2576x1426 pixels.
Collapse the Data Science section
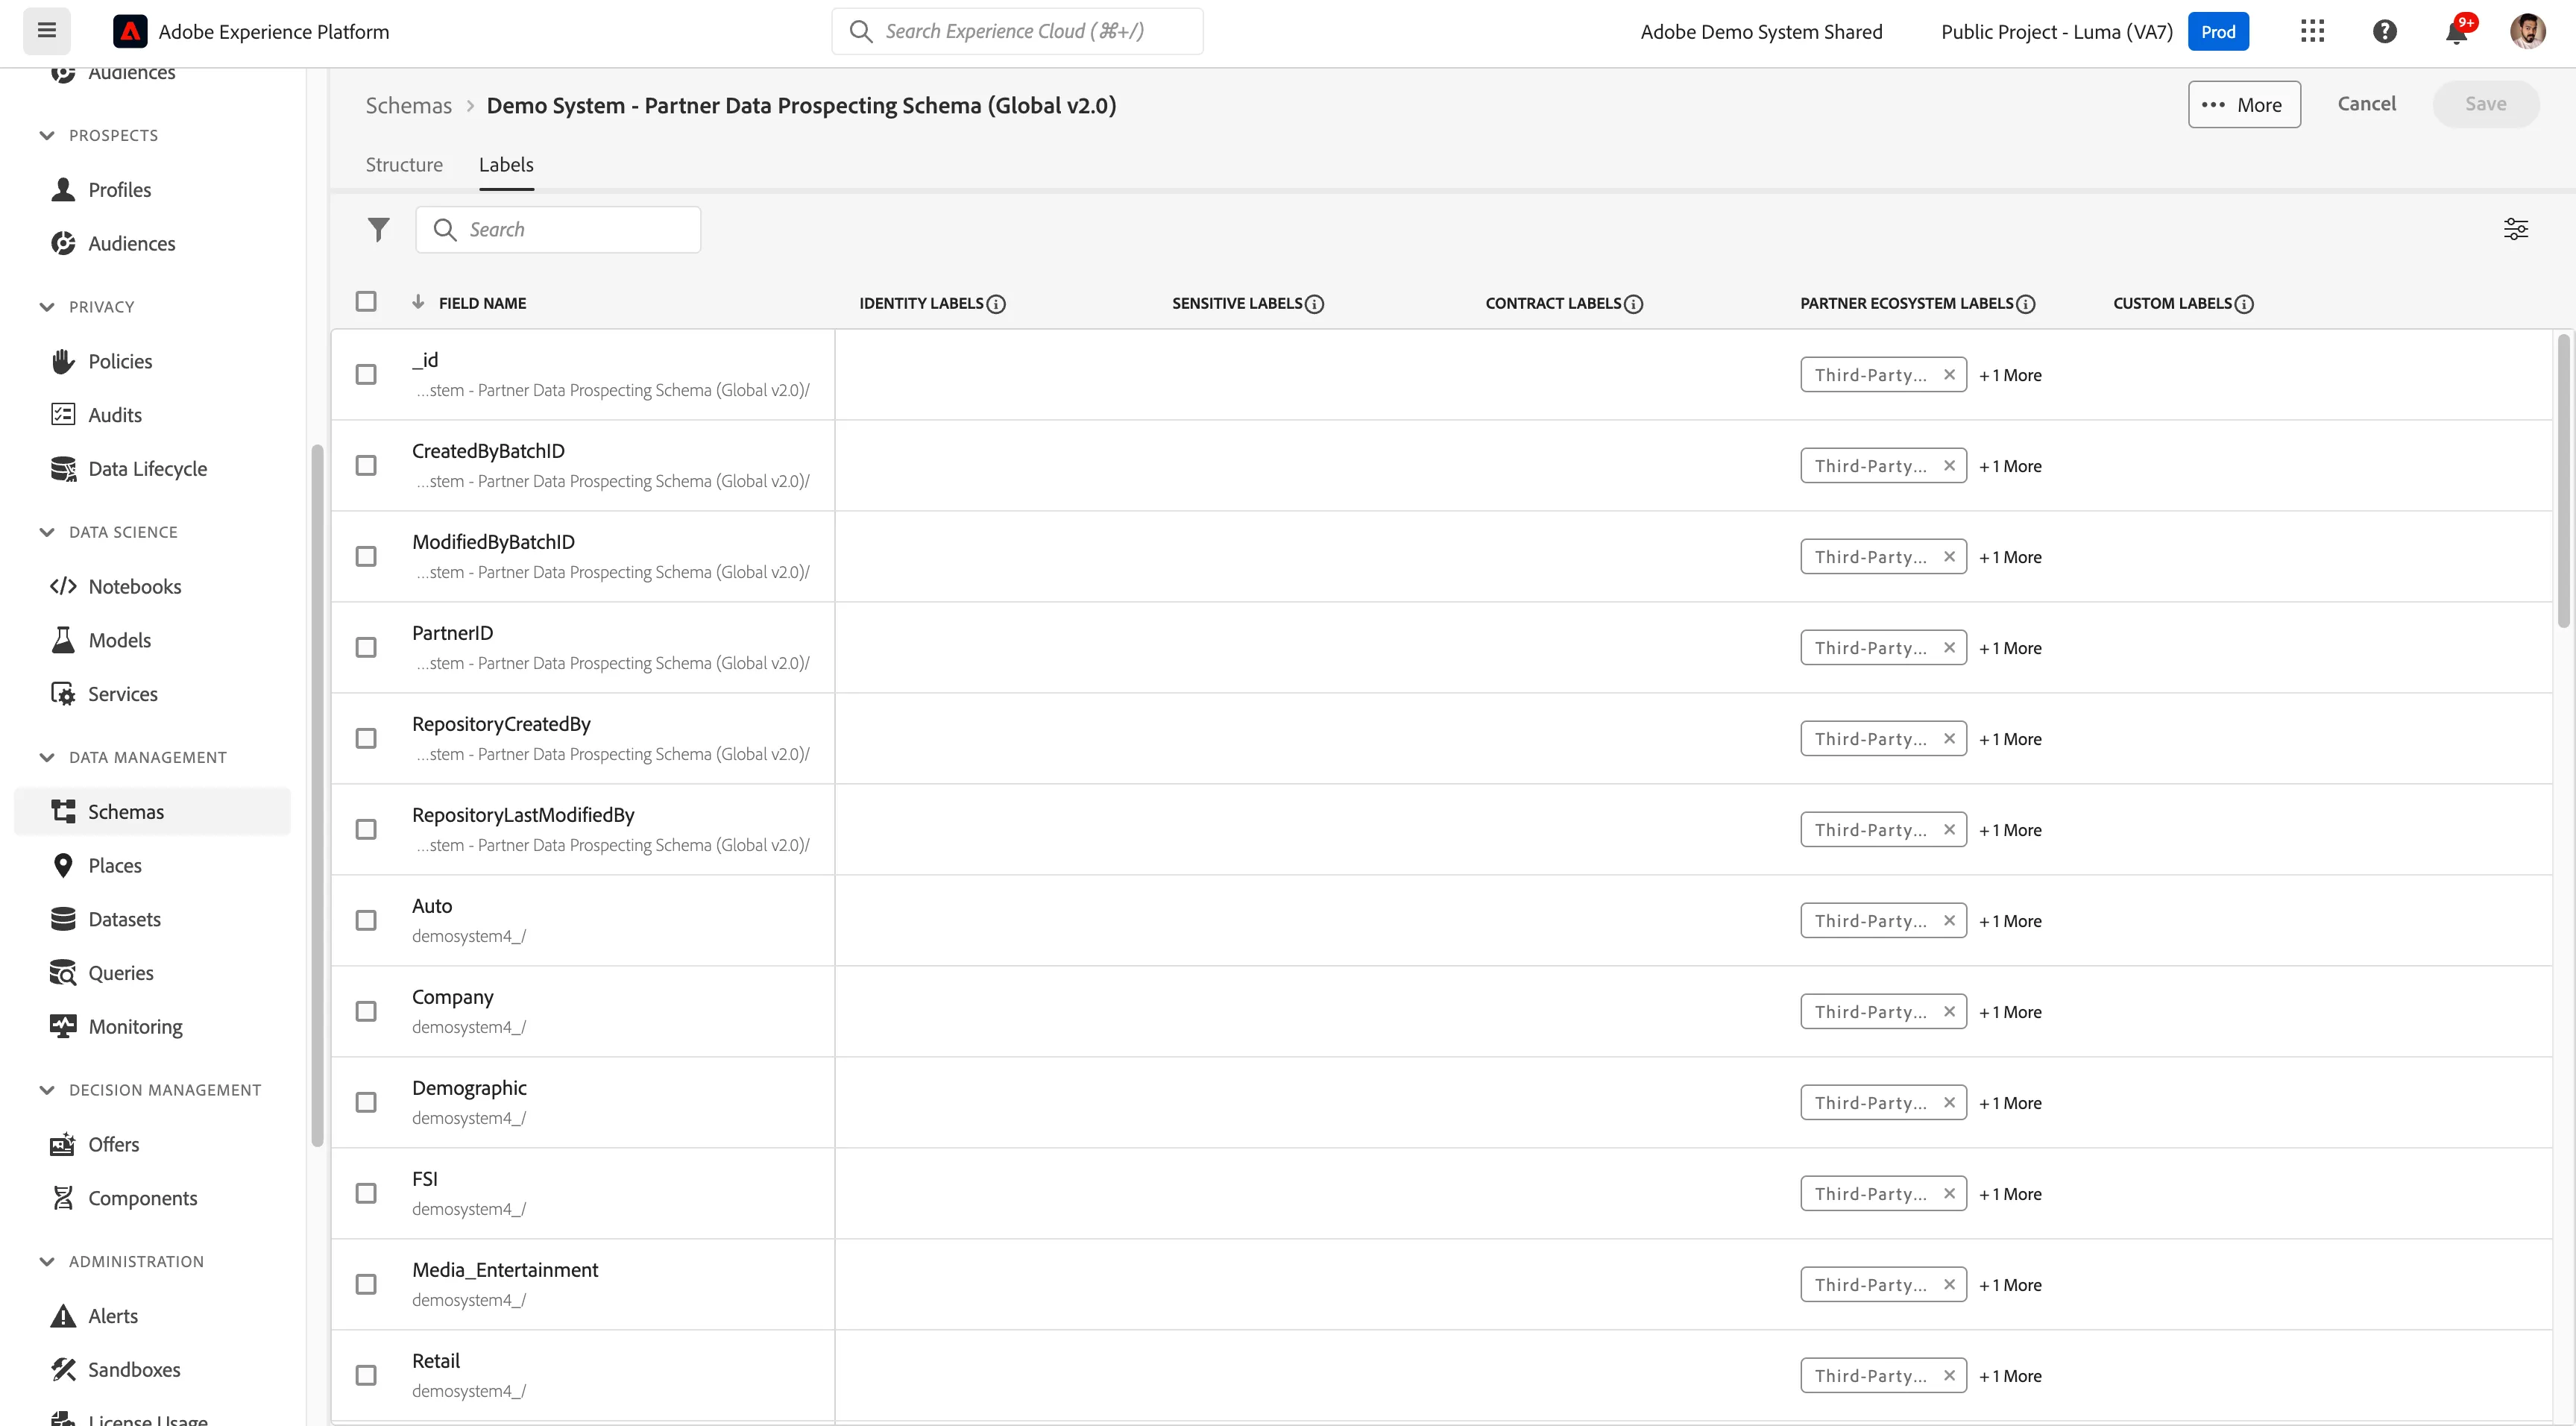pyautogui.click(x=47, y=532)
